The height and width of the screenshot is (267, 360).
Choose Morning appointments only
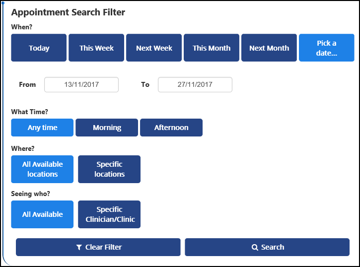point(107,128)
